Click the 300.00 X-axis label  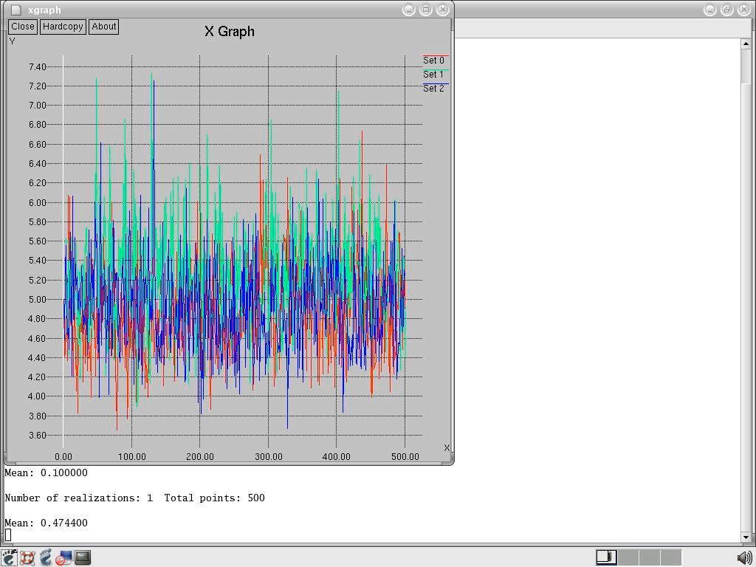[x=269, y=456]
